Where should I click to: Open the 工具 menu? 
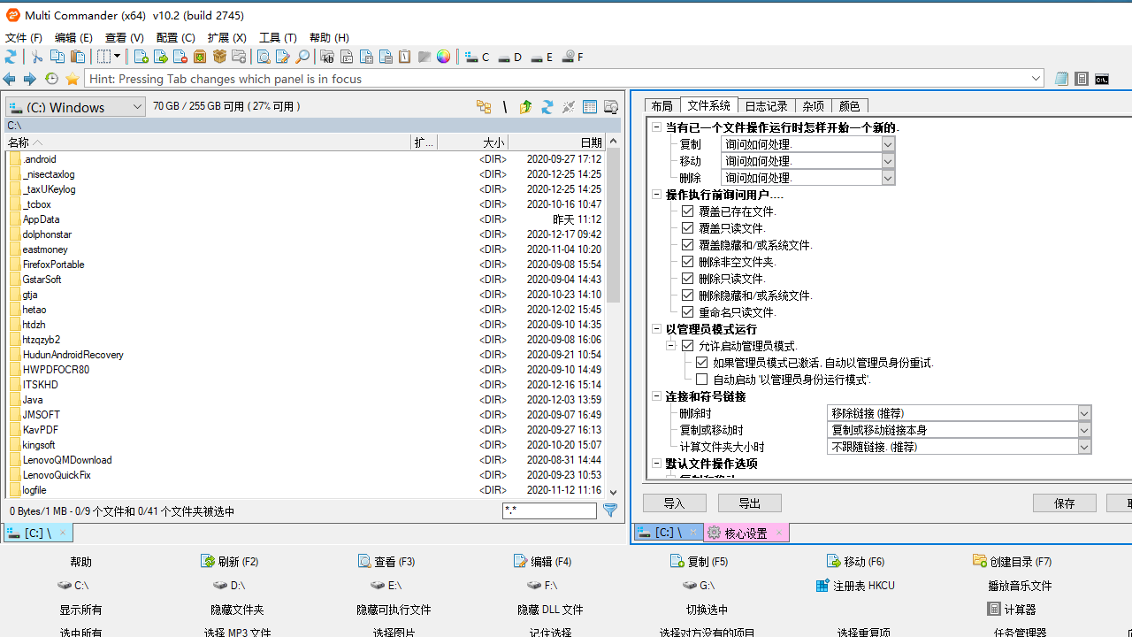click(x=278, y=37)
